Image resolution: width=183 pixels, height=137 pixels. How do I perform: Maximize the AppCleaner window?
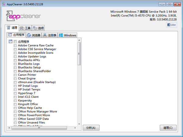click(170, 4)
